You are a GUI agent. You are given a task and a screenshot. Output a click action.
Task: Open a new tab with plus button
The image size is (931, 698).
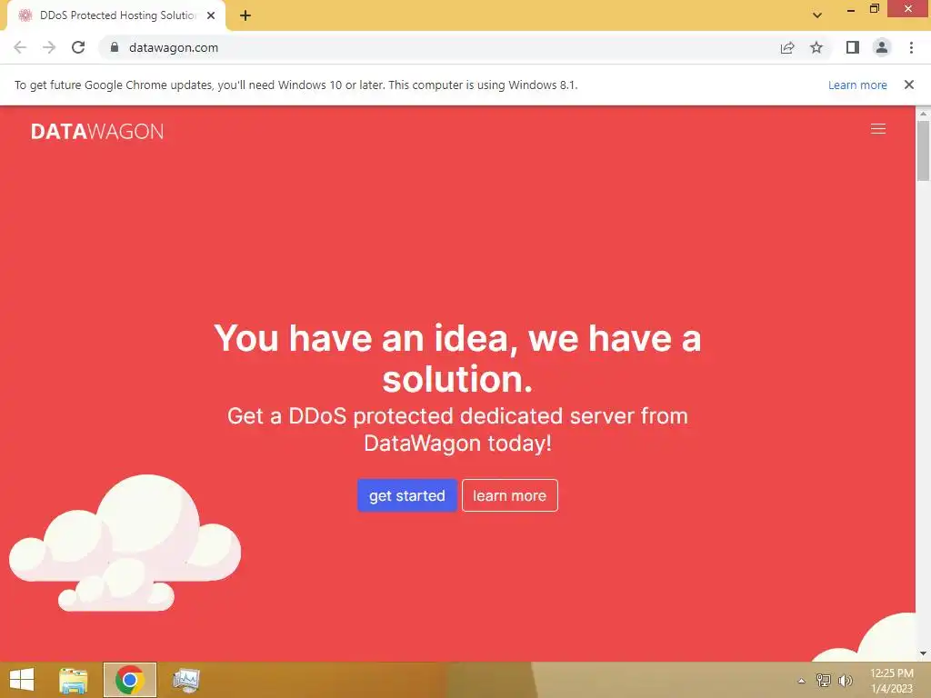coord(245,15)
